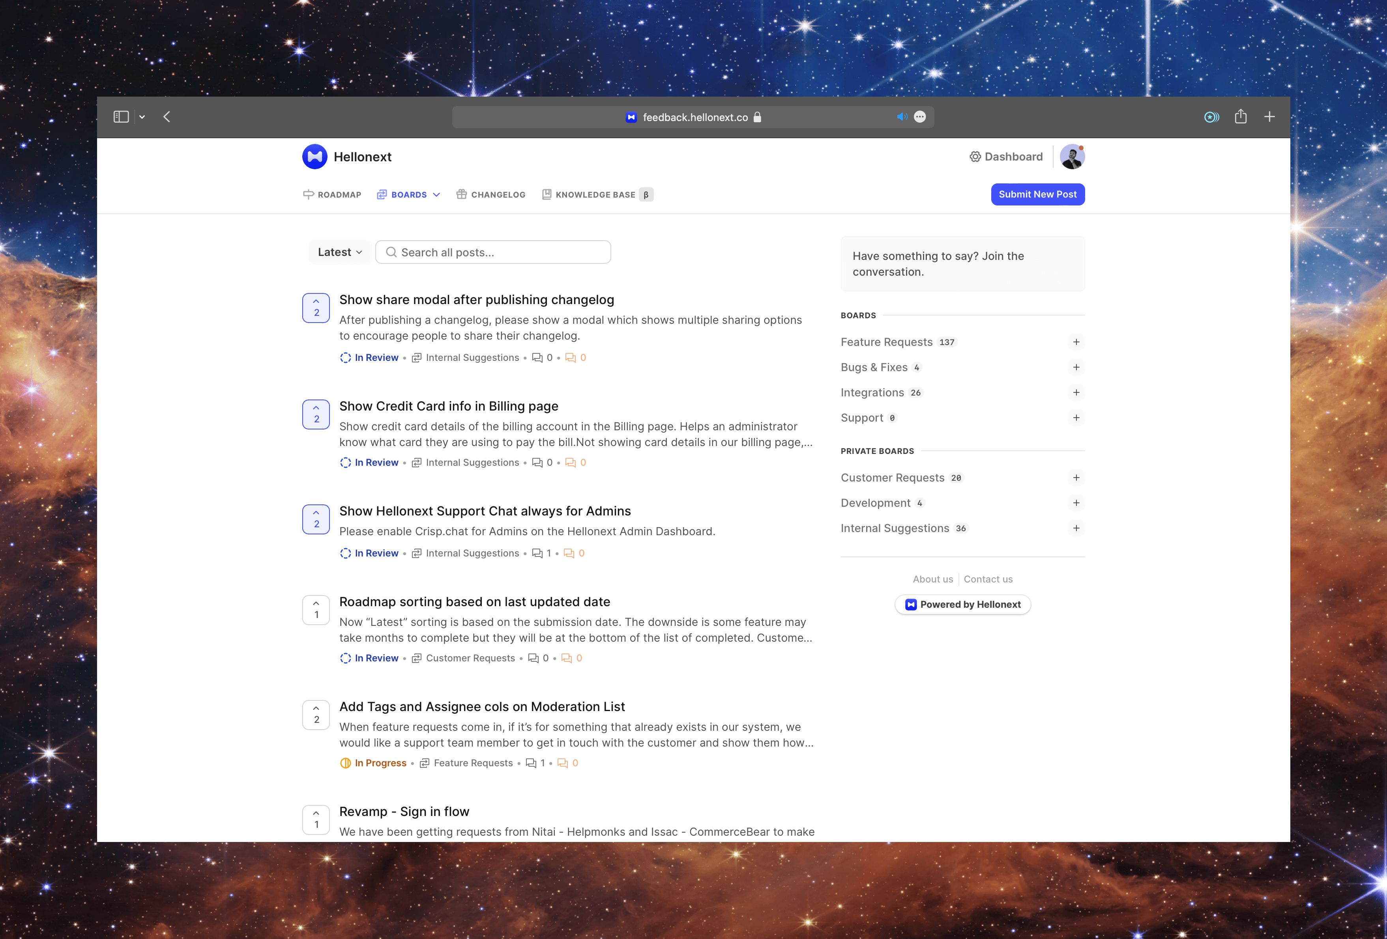Toggle add button next to Support board

(1077, 417)
